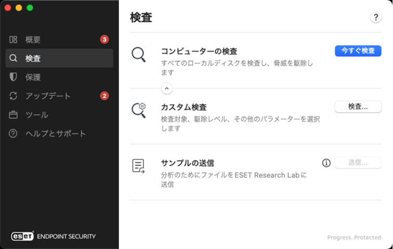The height and width of the screenshot is (249, 393).
Task: Open the ツール section
Action: point(59,115)
